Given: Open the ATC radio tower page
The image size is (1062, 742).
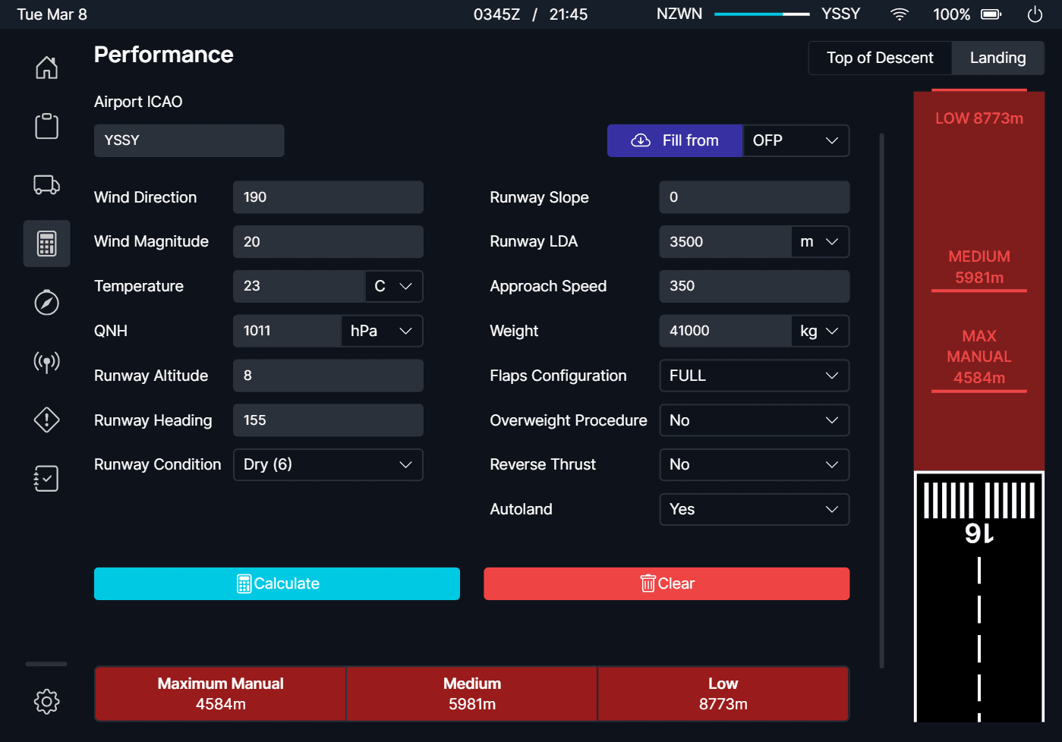Looking at the screenshot, I should pos(46,362).
